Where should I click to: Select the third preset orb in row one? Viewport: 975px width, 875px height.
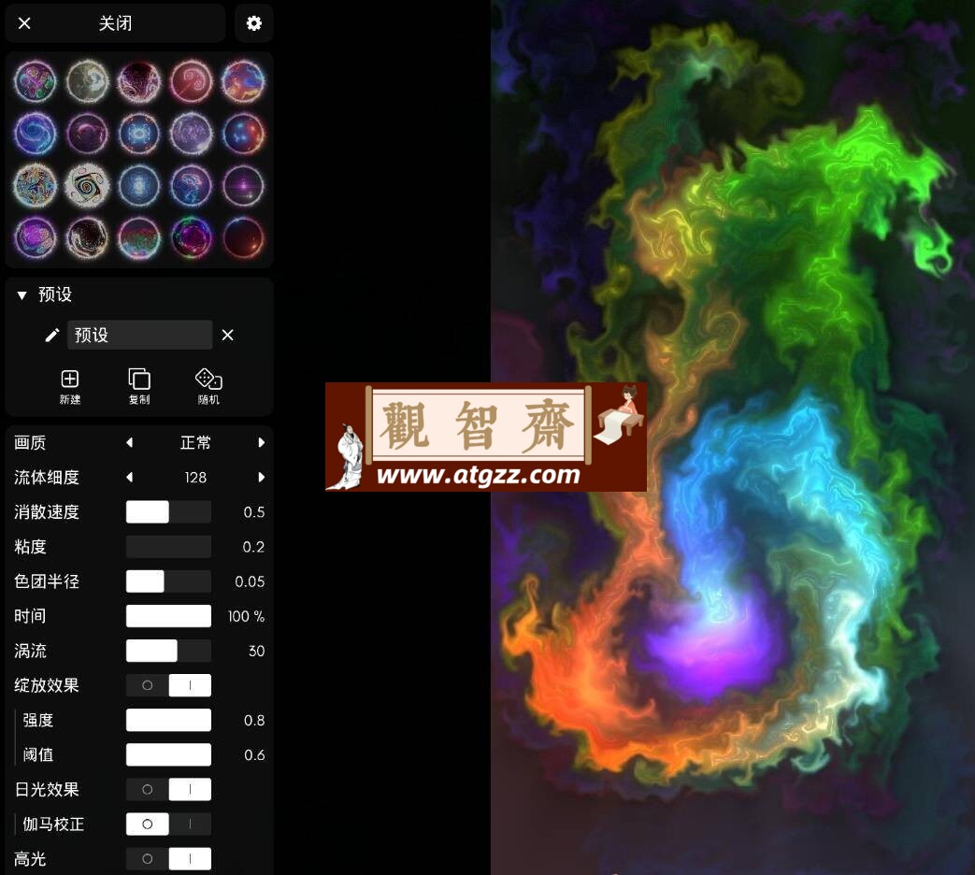139,81
